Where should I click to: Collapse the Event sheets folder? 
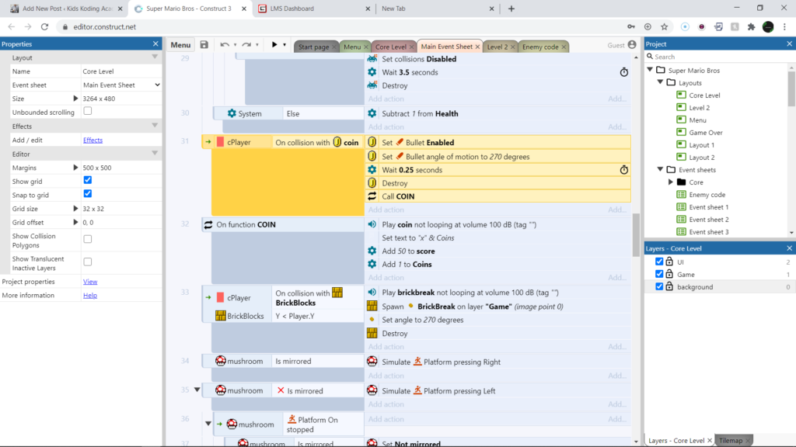point(661,169)
